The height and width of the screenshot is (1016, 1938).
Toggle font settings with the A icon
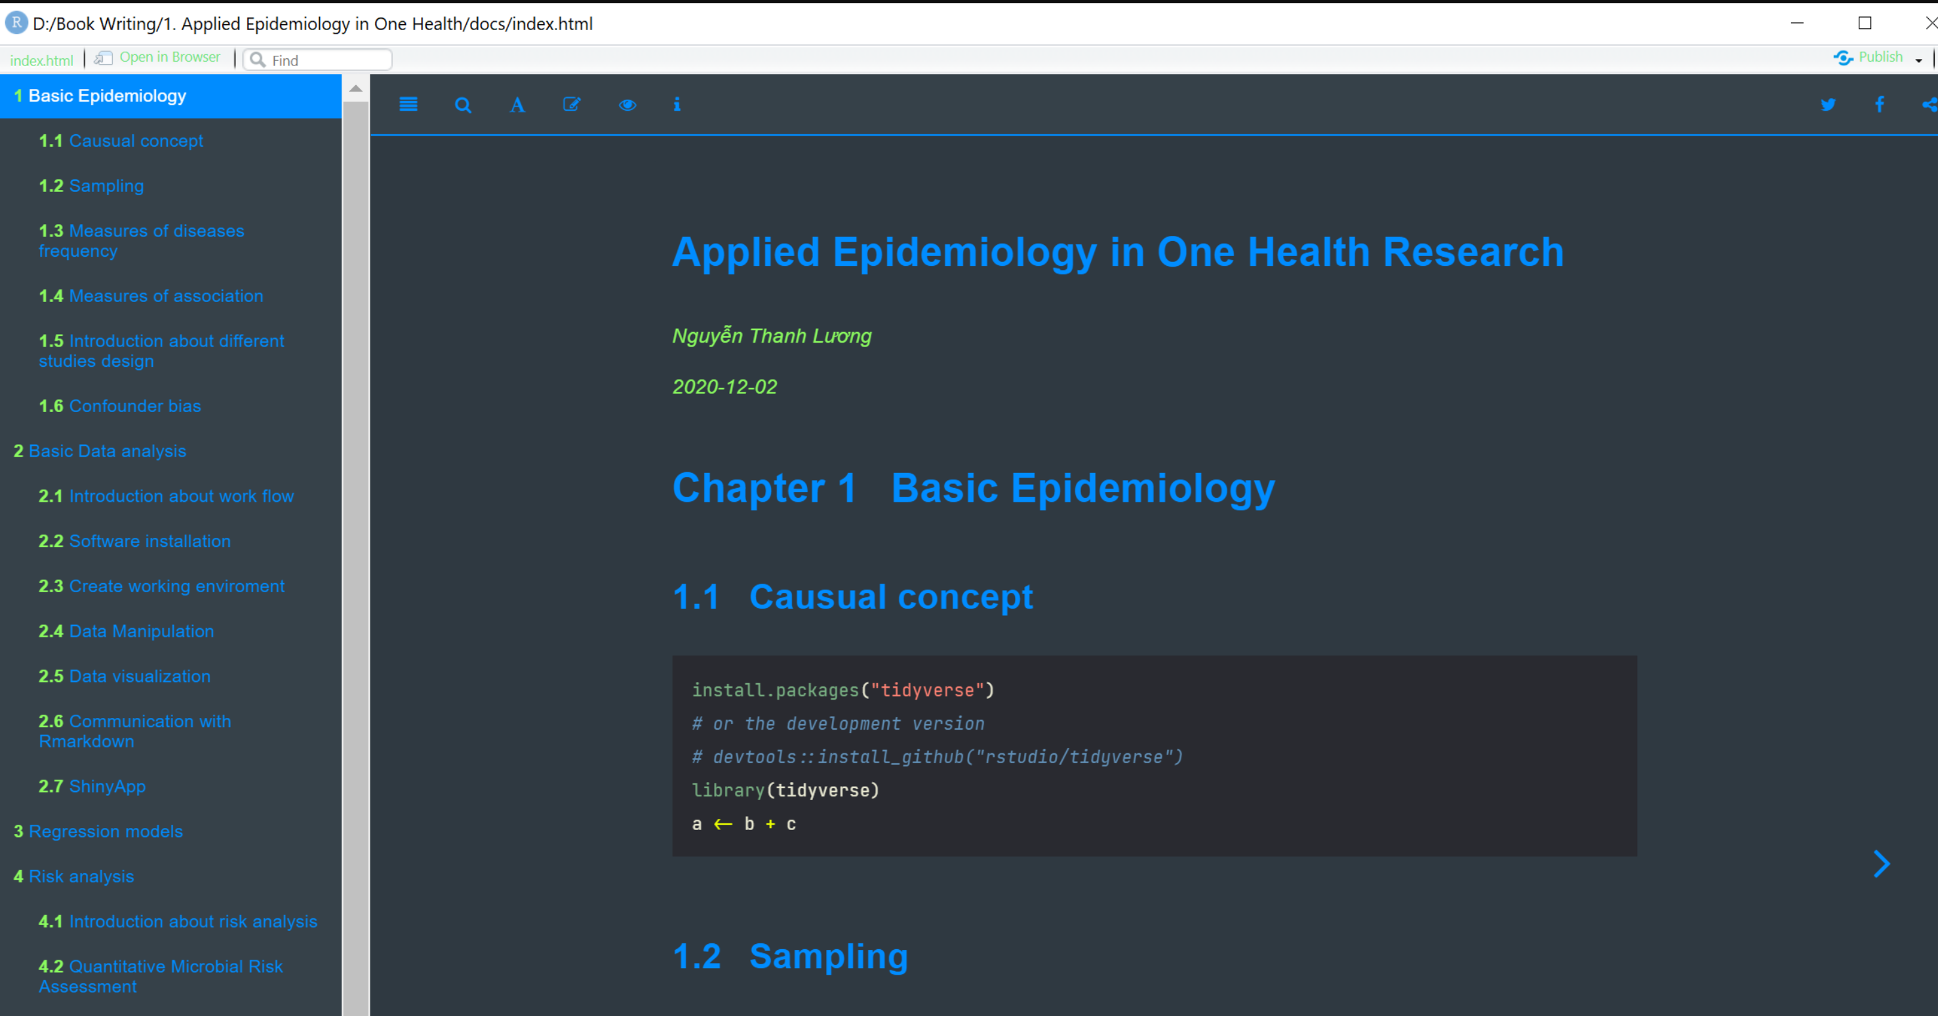(x=516, y=105)
